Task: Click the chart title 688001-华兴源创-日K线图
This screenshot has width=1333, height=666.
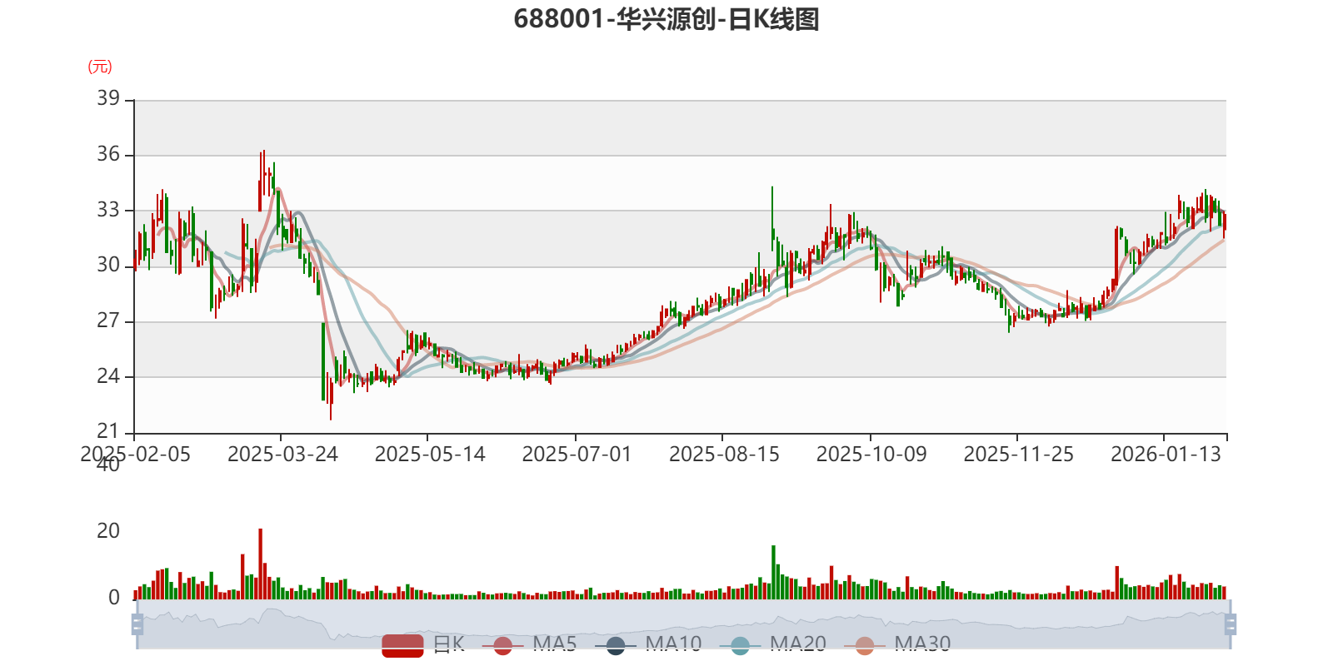Action: point(666,19)
